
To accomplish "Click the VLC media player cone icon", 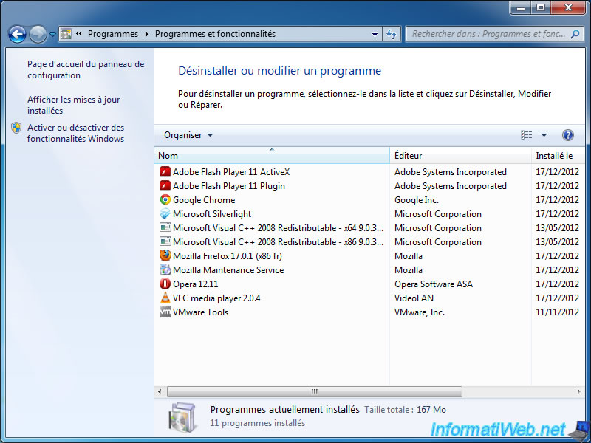I will (165, 298).
